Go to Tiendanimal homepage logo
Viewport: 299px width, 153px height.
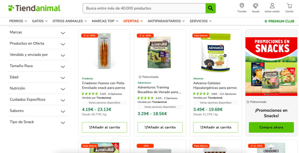[34, 8]
